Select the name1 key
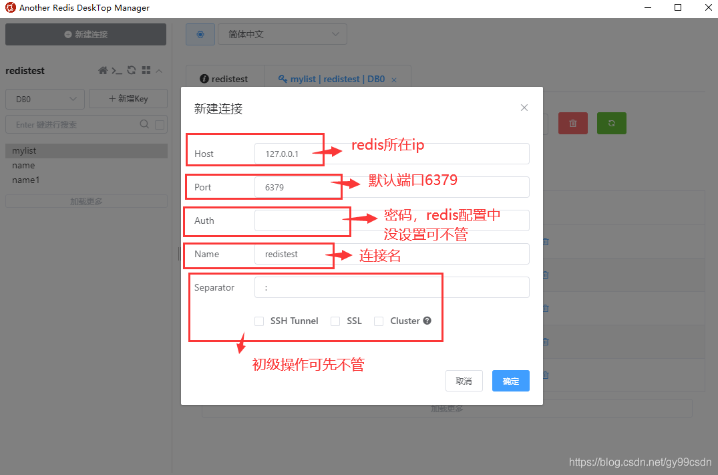Image resolution: width=718 pixels, height=475 pixels. tap(87, 180)
